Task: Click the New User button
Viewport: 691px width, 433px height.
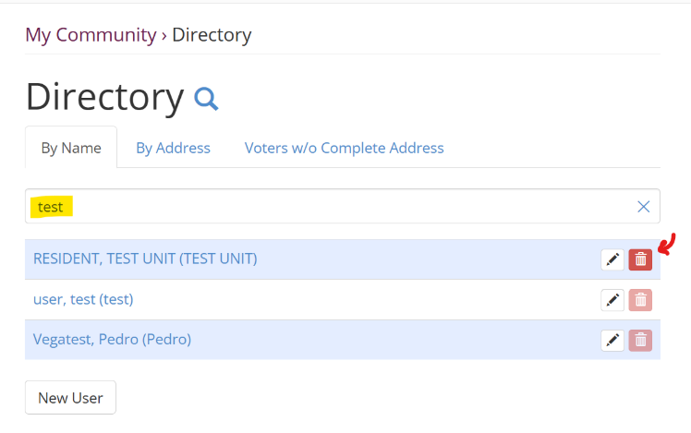Action: click(70, 398)
